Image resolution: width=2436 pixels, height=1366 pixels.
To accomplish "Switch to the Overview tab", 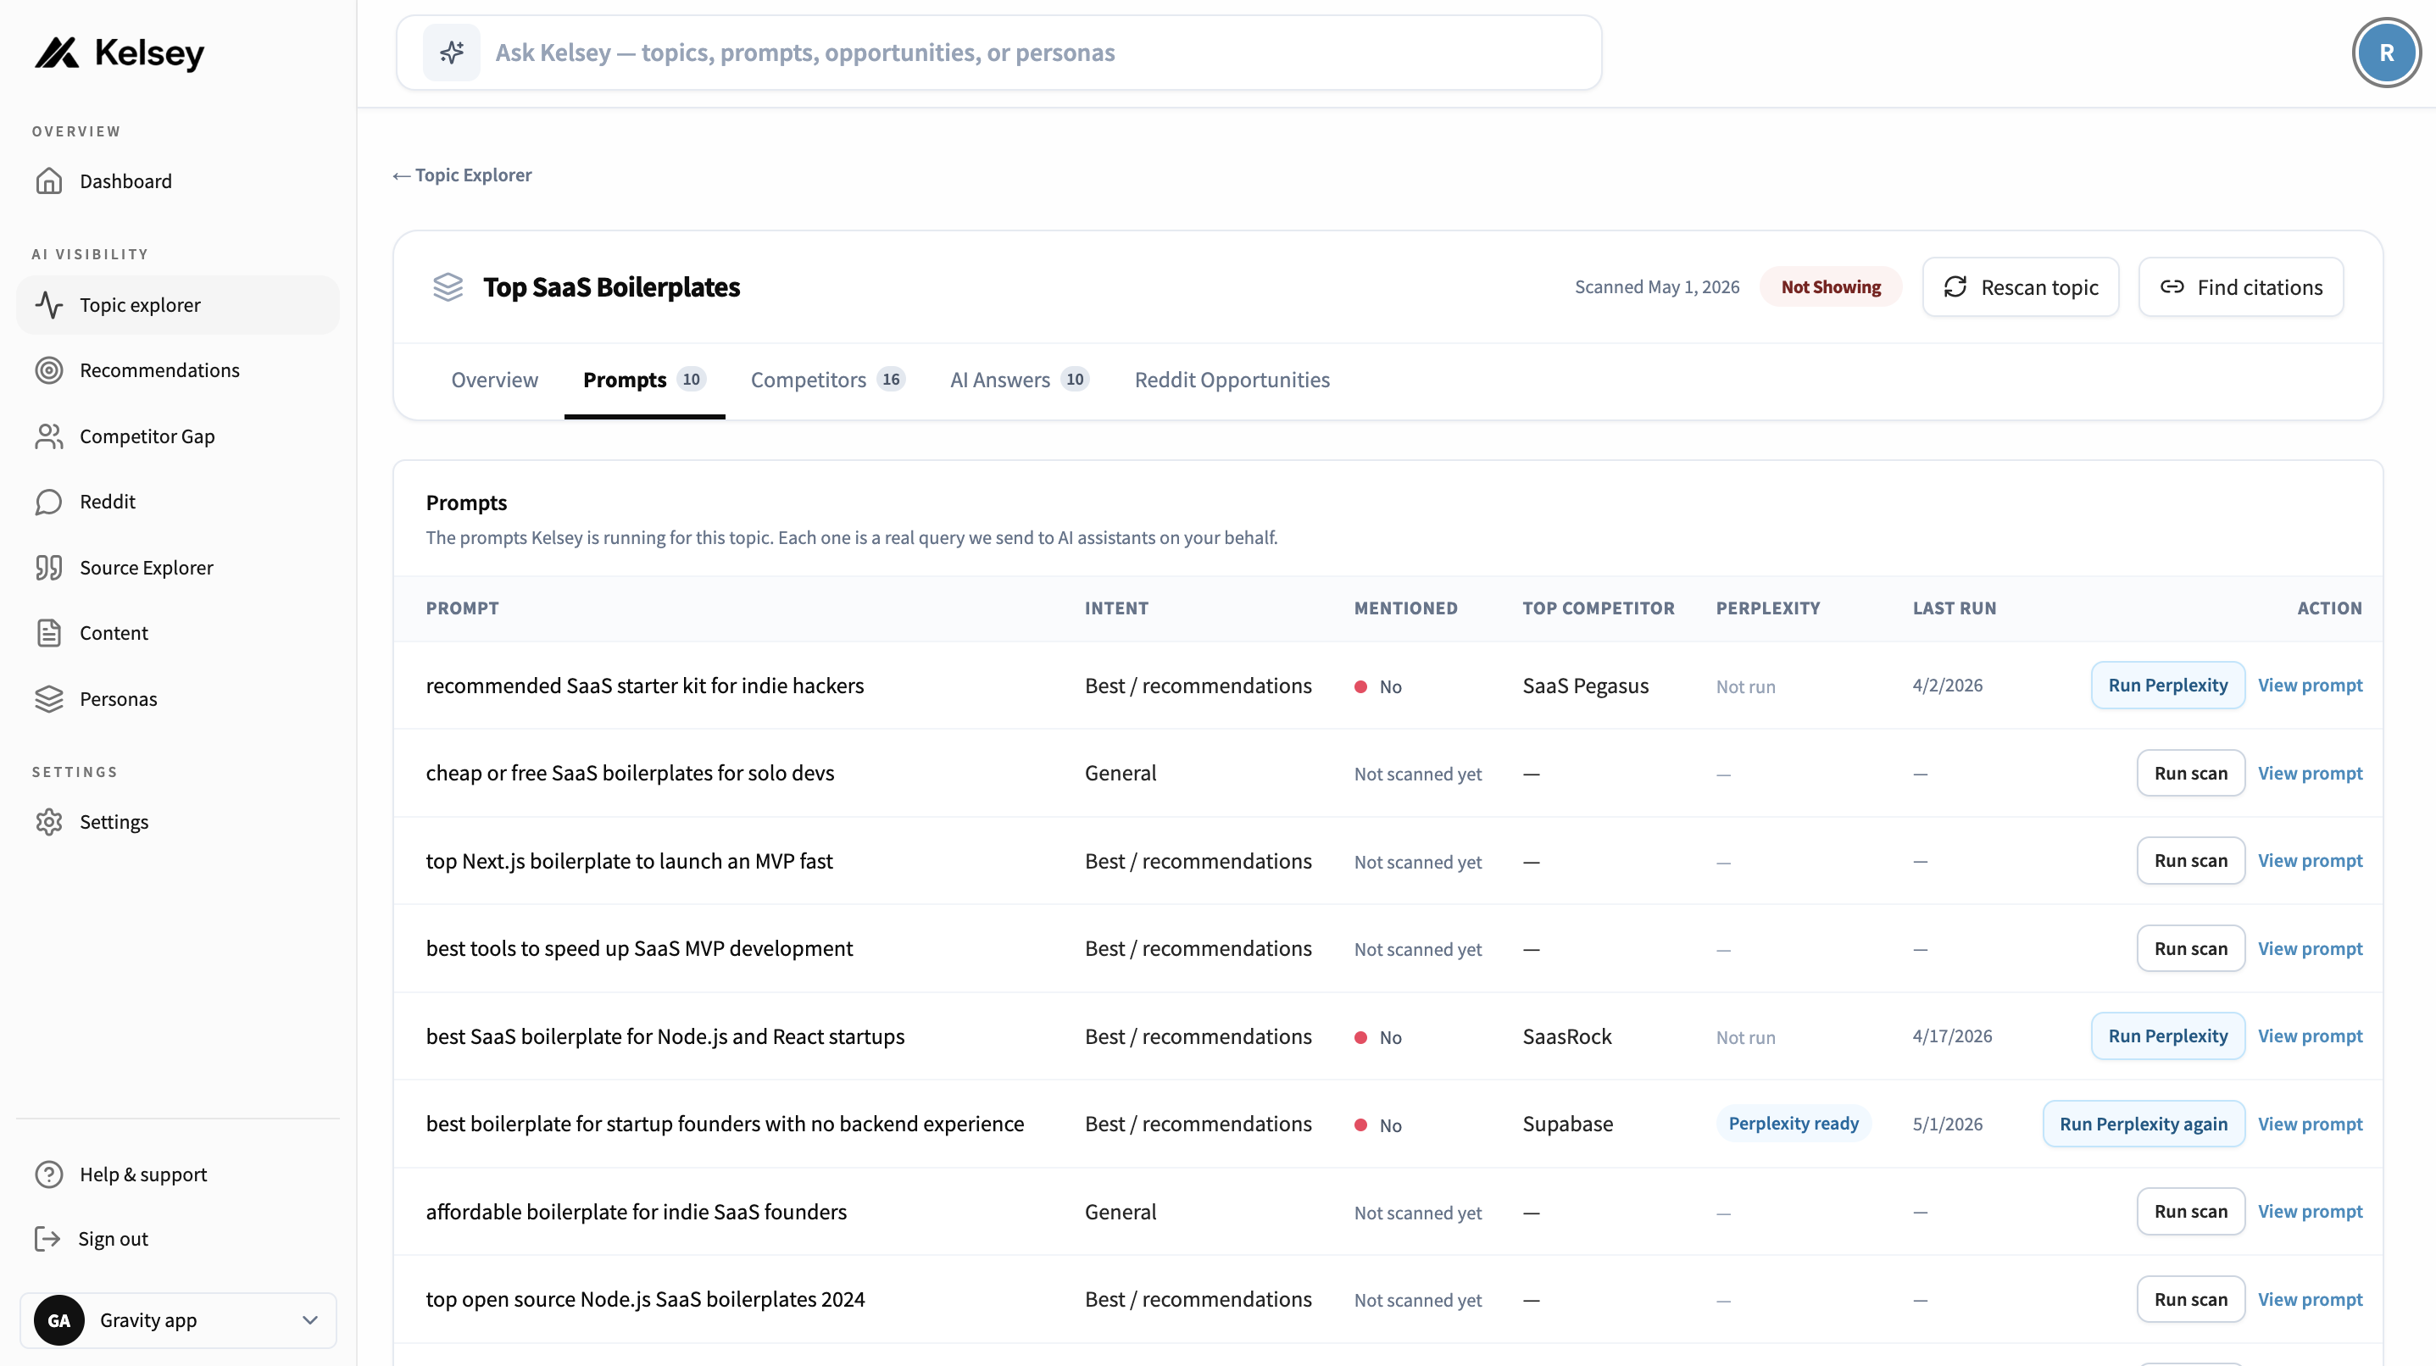I will point(495,379).
